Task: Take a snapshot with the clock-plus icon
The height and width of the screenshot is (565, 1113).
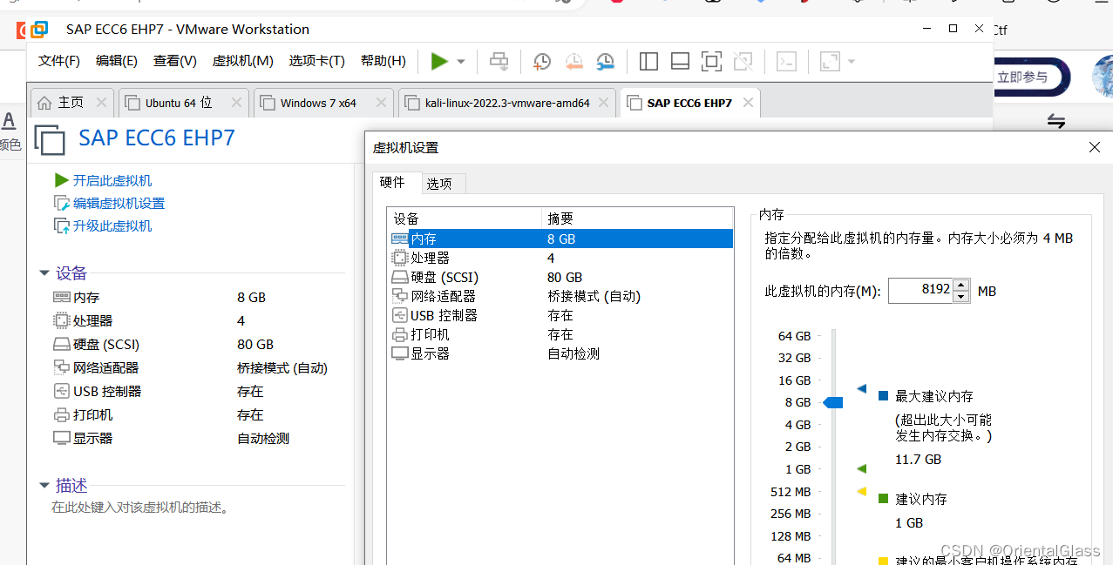Action: [x=542, y=61]
